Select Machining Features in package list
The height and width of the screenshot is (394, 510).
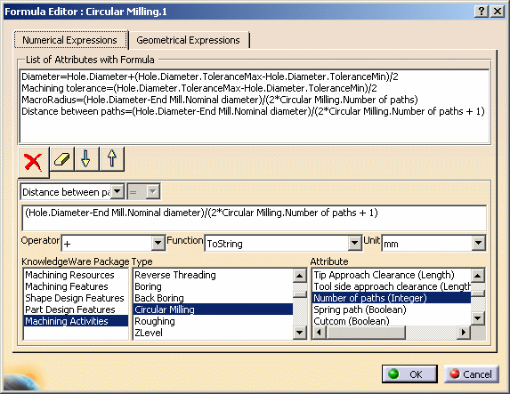click(x=67, y=286)
